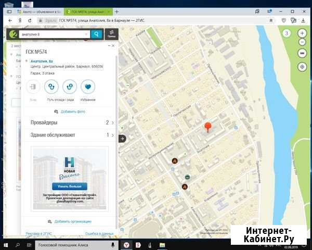Click the upper brown flame marker on the map
Viewport: 312px width, 250px height.
coord(175,161)
